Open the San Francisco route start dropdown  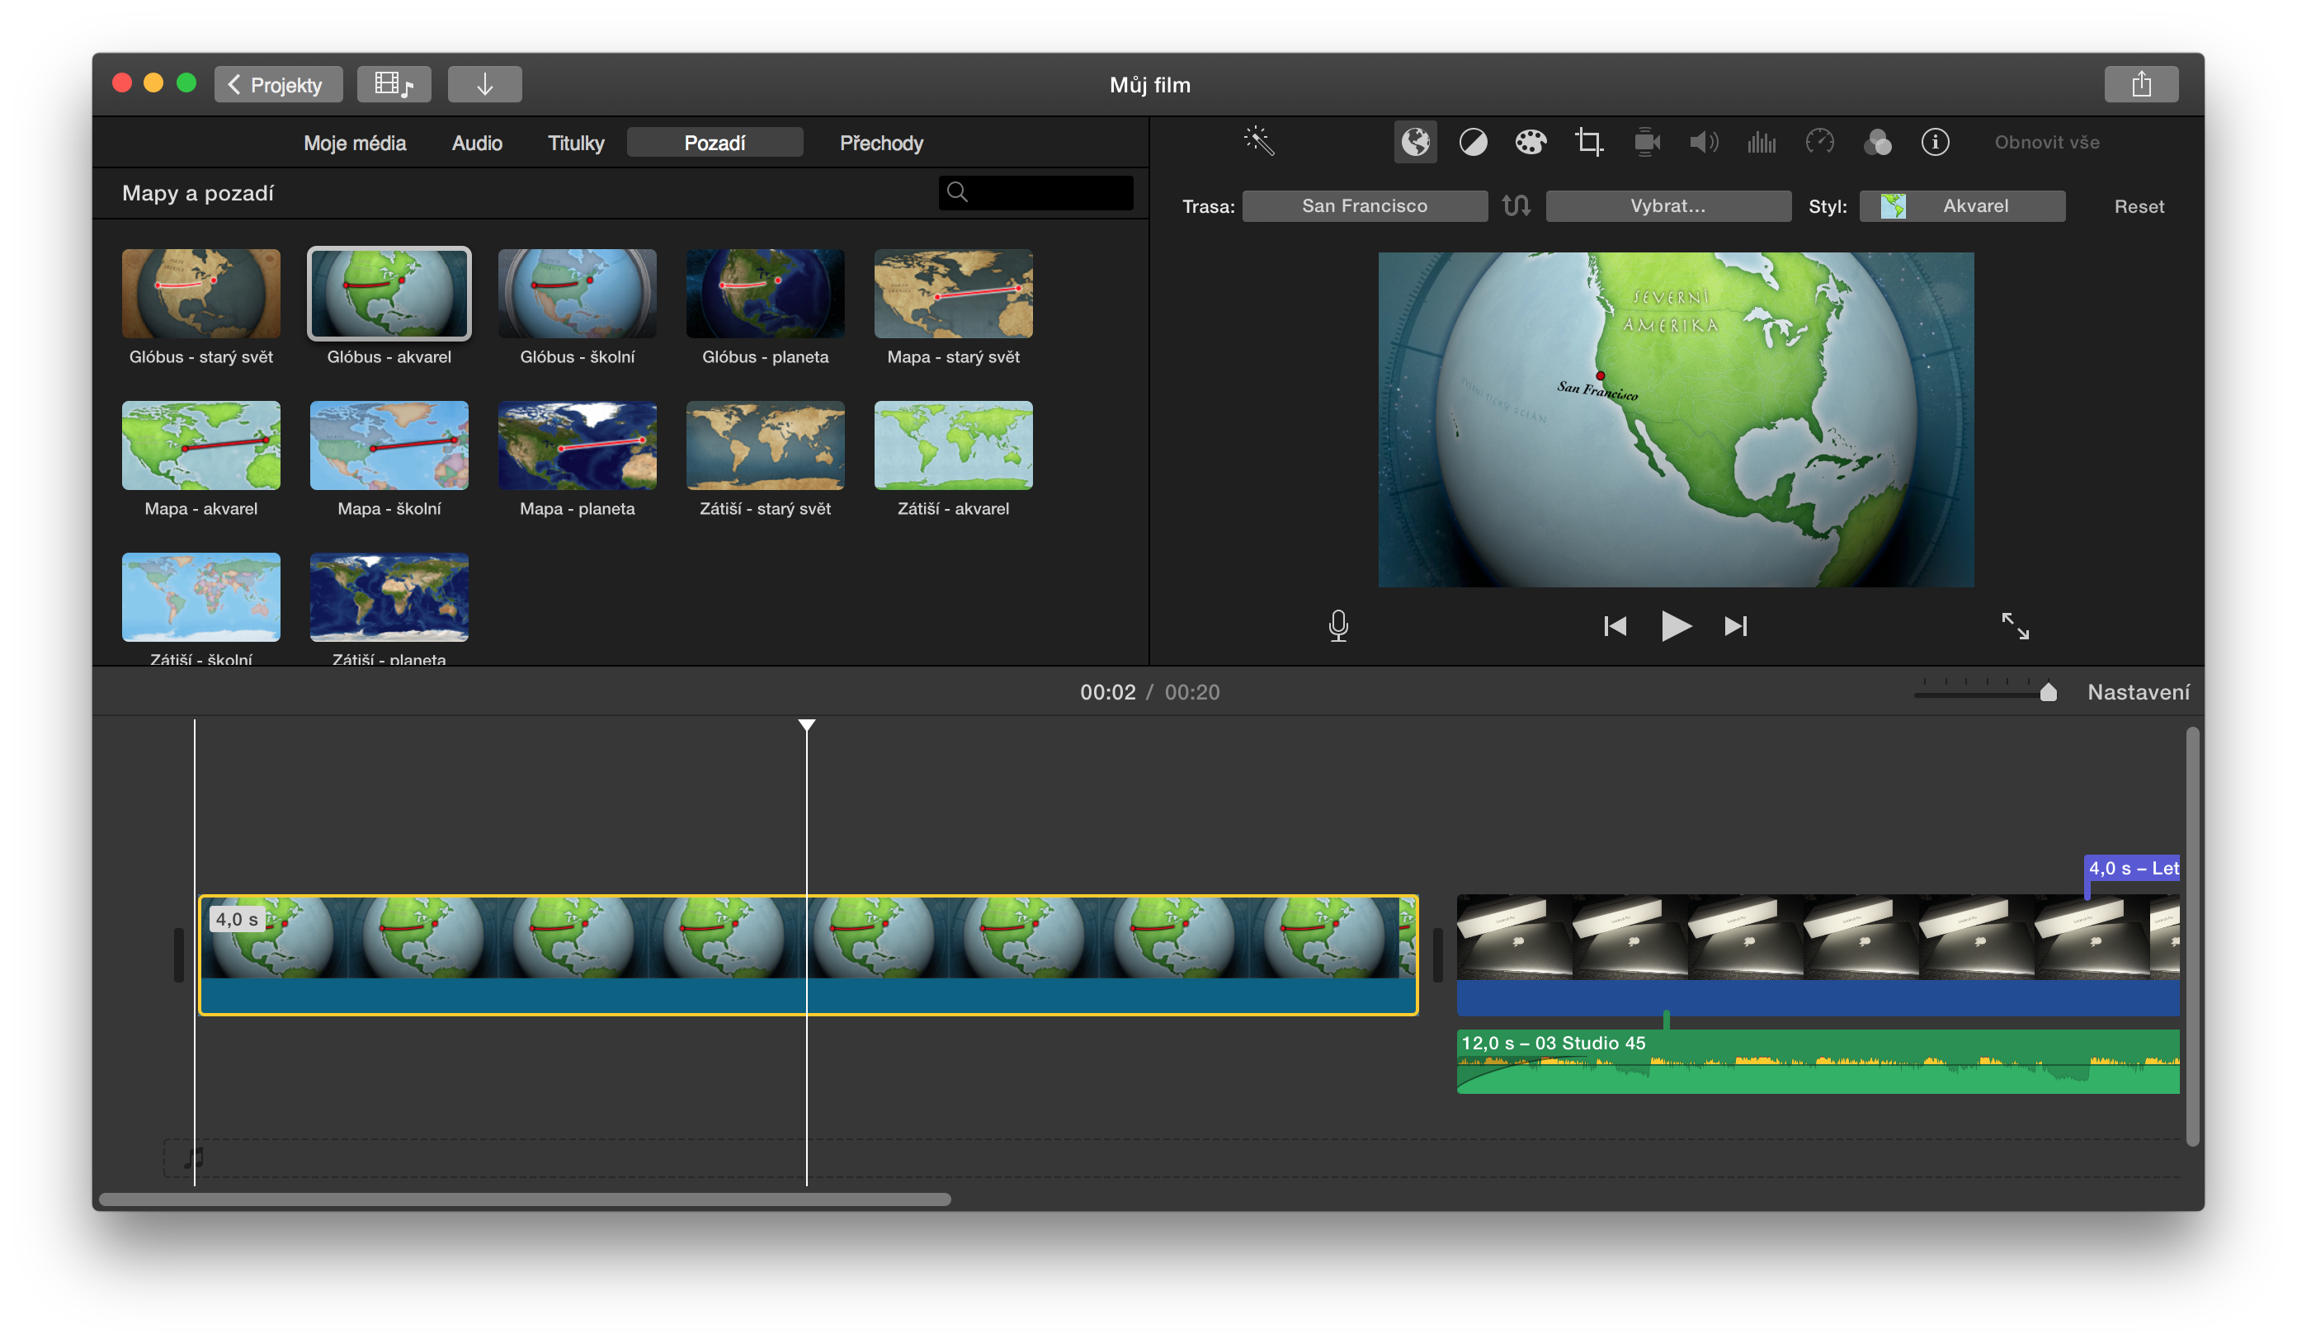click(1365, 206)
